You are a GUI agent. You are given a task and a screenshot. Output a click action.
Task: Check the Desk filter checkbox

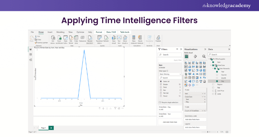pyautogui.click(x=161, y=87)
